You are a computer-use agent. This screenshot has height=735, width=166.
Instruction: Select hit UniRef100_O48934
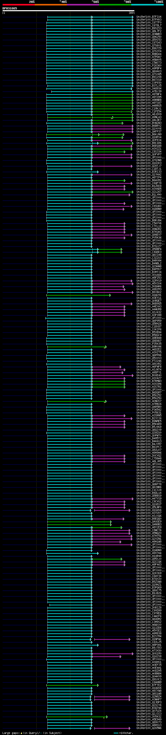(149, 88)
